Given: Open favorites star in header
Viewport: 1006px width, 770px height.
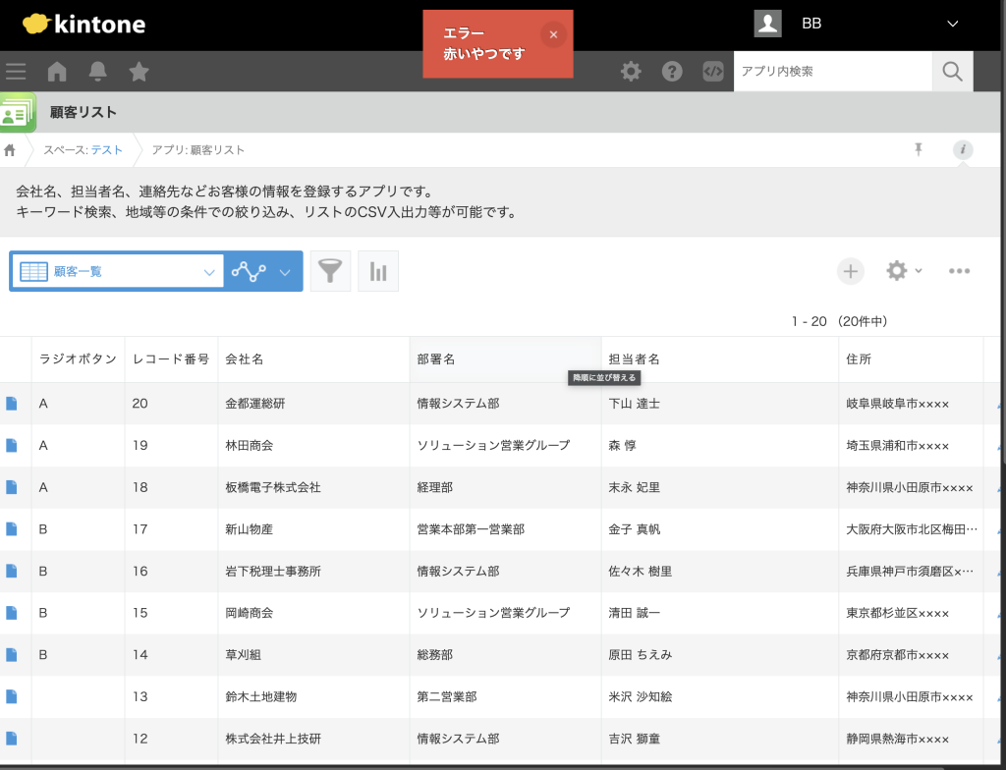Looking at the screenshot, I should point(140,71).
